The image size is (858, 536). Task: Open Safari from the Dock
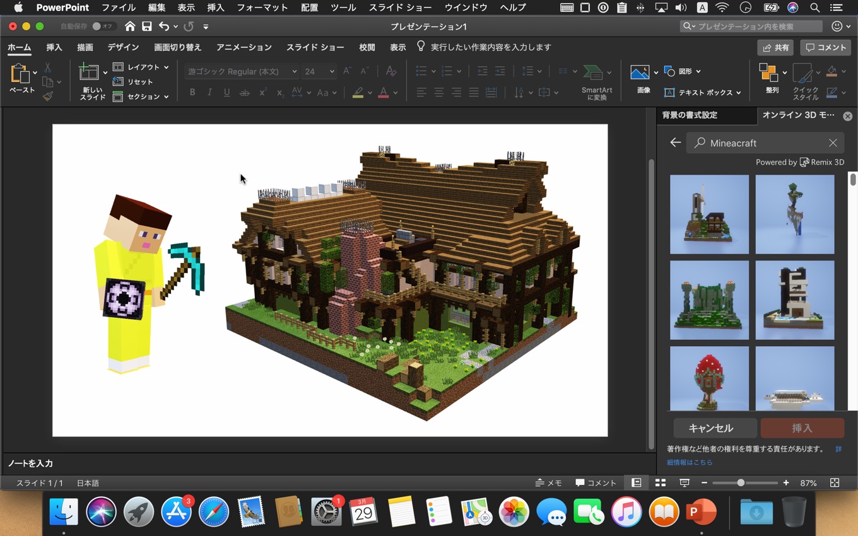pos(214,511)
